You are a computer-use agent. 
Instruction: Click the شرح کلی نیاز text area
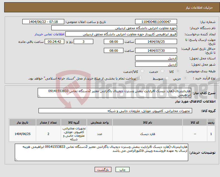click(x=114, y=93)
